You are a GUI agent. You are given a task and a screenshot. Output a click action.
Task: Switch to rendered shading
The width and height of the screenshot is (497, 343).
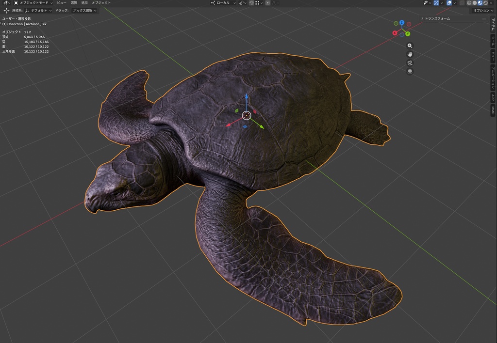coord(485,3)
